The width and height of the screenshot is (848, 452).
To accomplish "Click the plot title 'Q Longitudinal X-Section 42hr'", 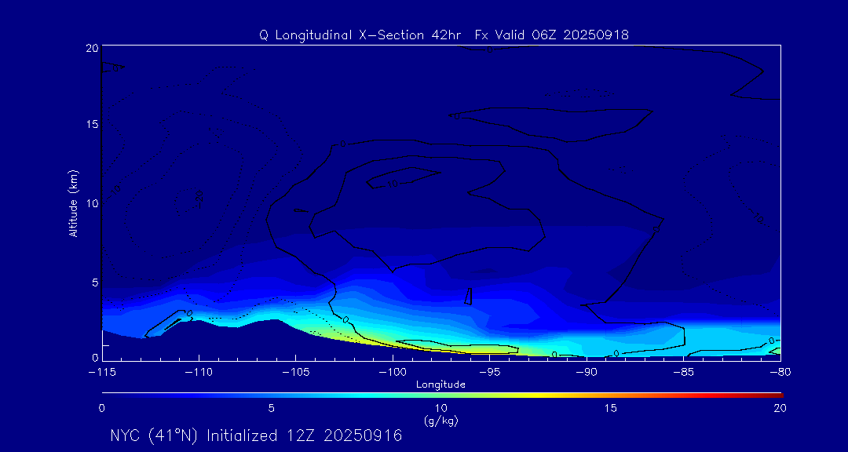I will pyautogui.click(x=362, y=35).
